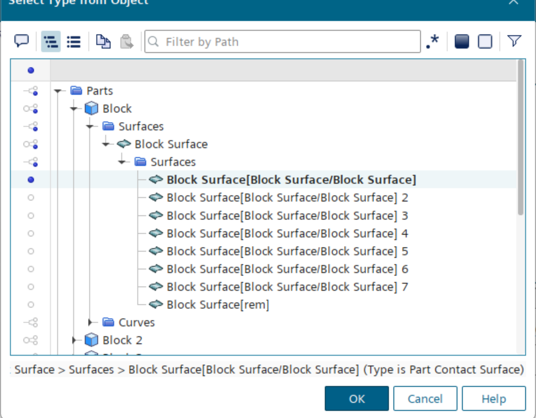Click the select all filled square icon
This screenshot has width=536, height=418.
462,41
